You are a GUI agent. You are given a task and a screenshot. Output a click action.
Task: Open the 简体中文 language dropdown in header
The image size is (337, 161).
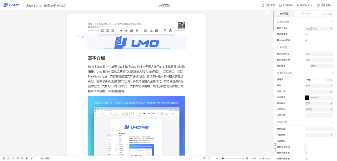point(305,5)
